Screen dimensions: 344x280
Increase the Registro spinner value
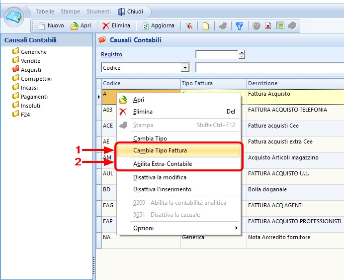coord(242,52)
